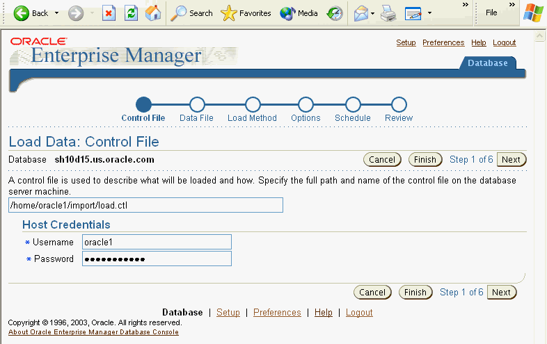Open the Preferences link in page header
Image resolution: width=547 pixels, height=344 pixels.
[x=443, y=42]
